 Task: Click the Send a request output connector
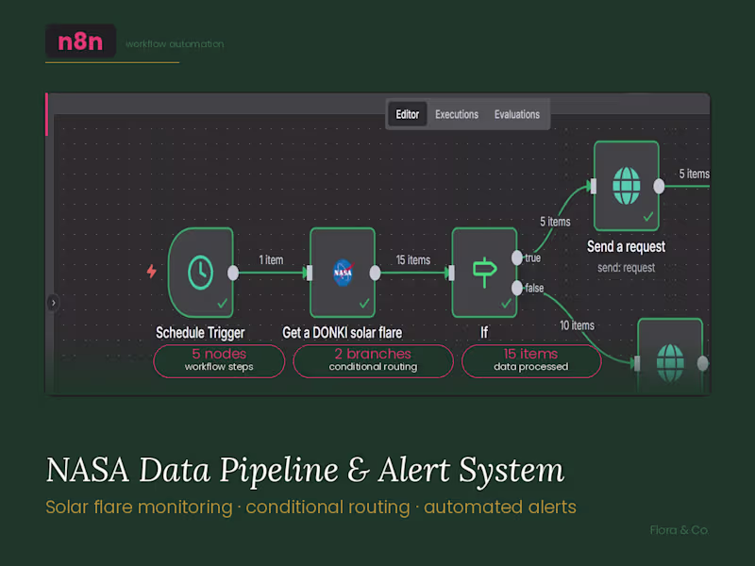pyautogui.click(x=659, y=186)
